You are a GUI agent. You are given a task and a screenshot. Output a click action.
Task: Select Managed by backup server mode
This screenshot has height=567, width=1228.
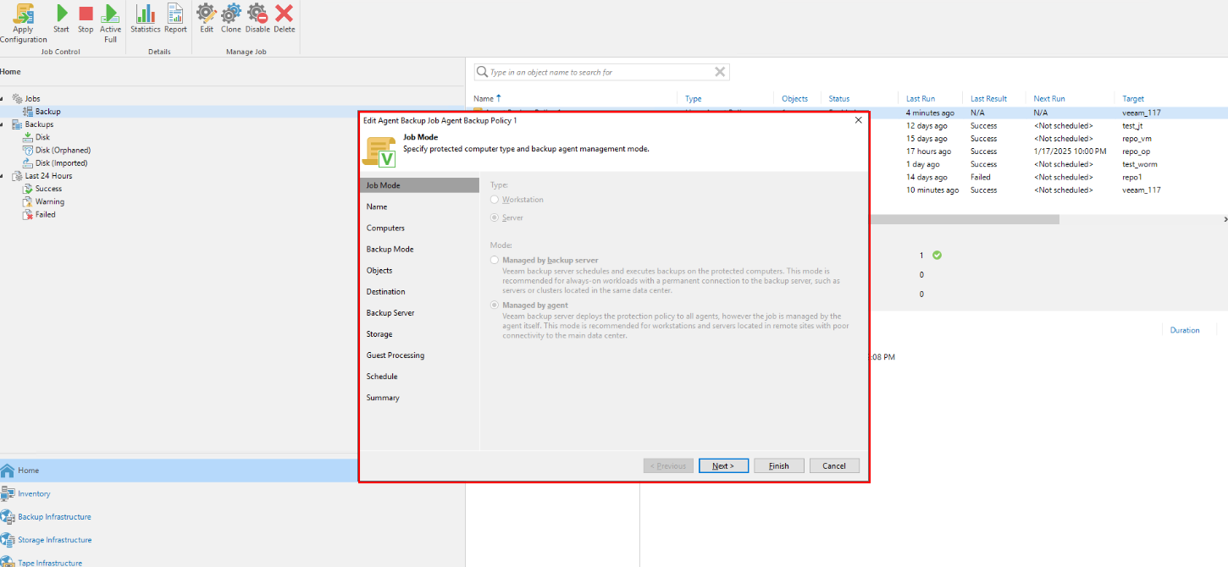pos(495,261)
